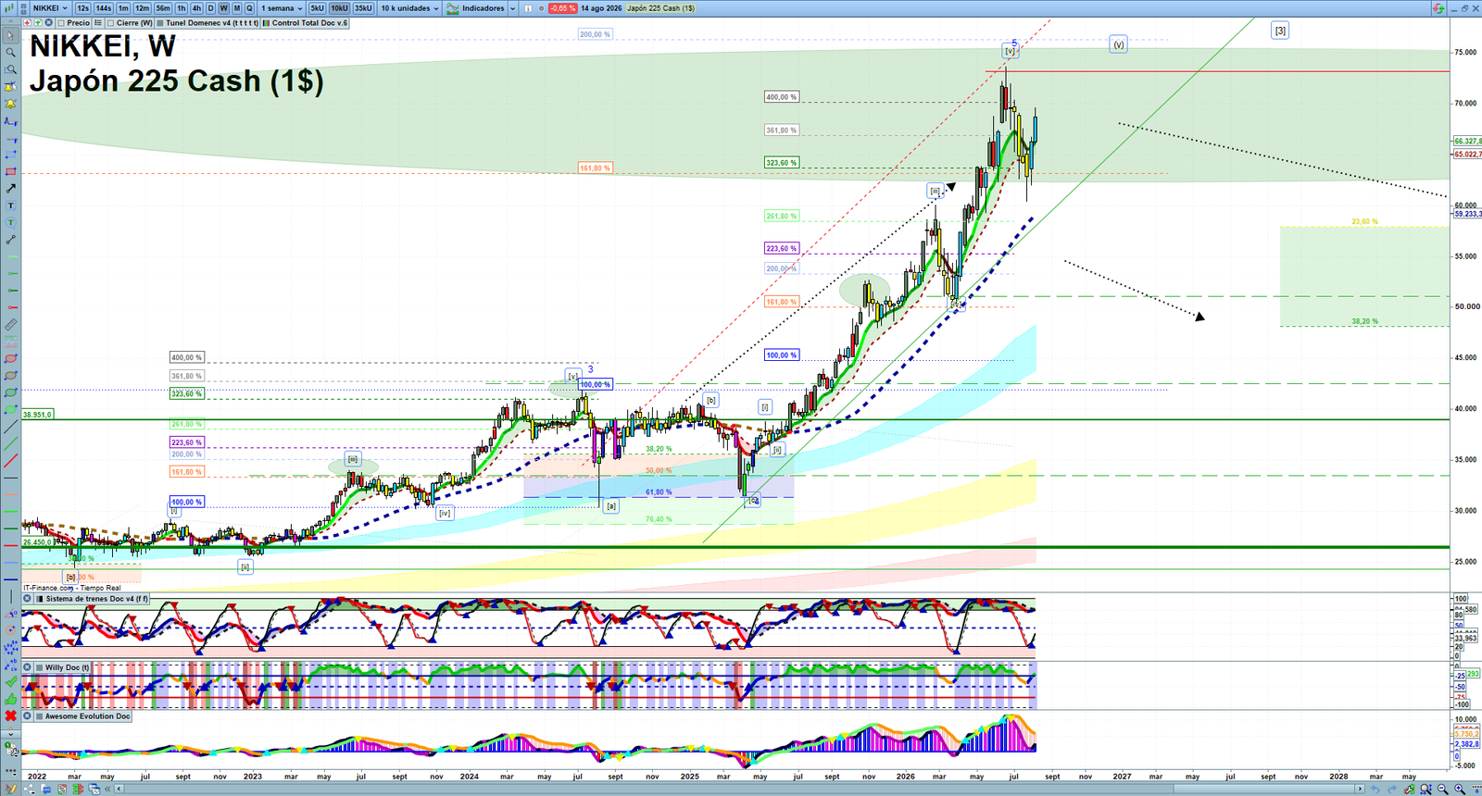Image resolution: width=1482 pixels, height=796 pixels.
Task: Select the W weekly timeframe button
Action: coord(223,7)
